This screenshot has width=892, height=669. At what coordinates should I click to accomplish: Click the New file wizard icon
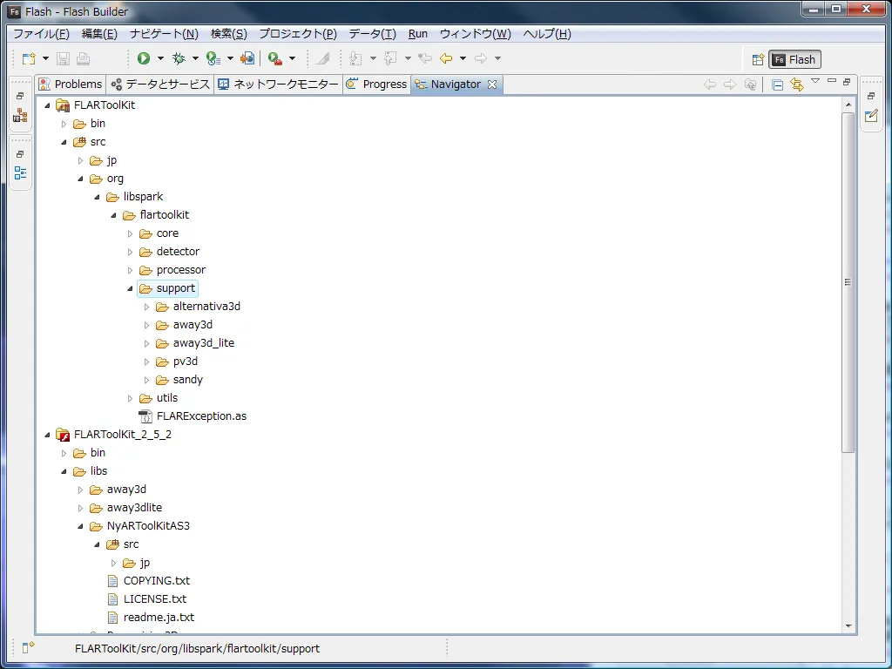click(x=29, y=58)
